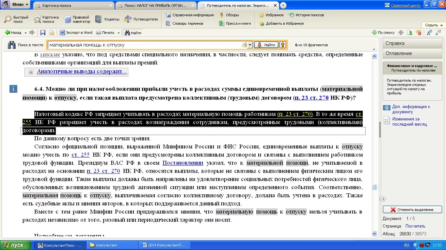Viewport: 446px width, 250px height.
Task: Open Путеводители guides section
Action: tap(141, 19)
